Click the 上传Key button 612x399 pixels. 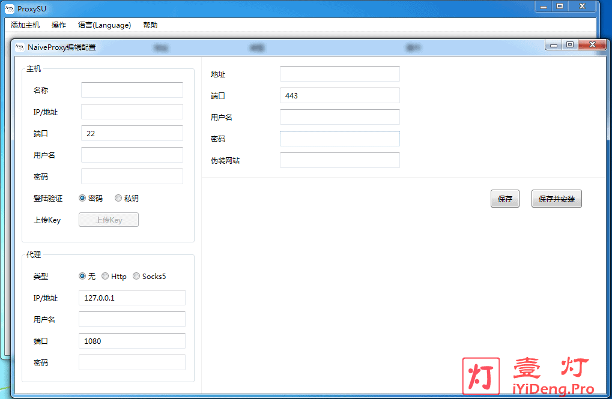tap(109, 220)
